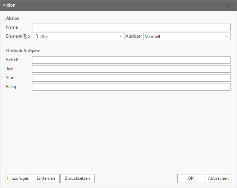The width and height of the screenshot is (237, 188).
Task: Click the Element-Typ dropdown arrow
Action: (x=121, y=36)
